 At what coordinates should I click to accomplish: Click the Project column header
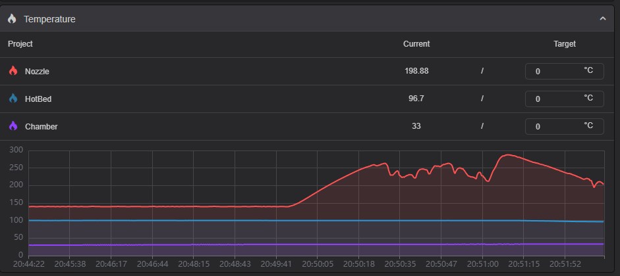pyautogui.click(x=20, y=44)
